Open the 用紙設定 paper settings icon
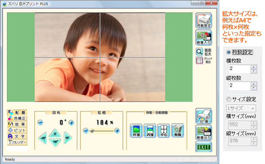Screen dimensions: 265x164 click(204, 21)
